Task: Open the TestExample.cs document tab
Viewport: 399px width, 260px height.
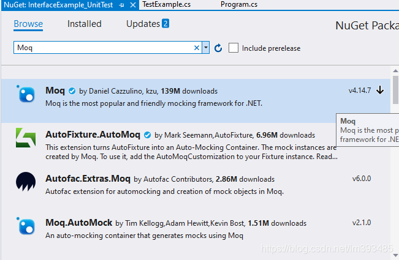Action: pyautogui.click(x=167, y=4)
